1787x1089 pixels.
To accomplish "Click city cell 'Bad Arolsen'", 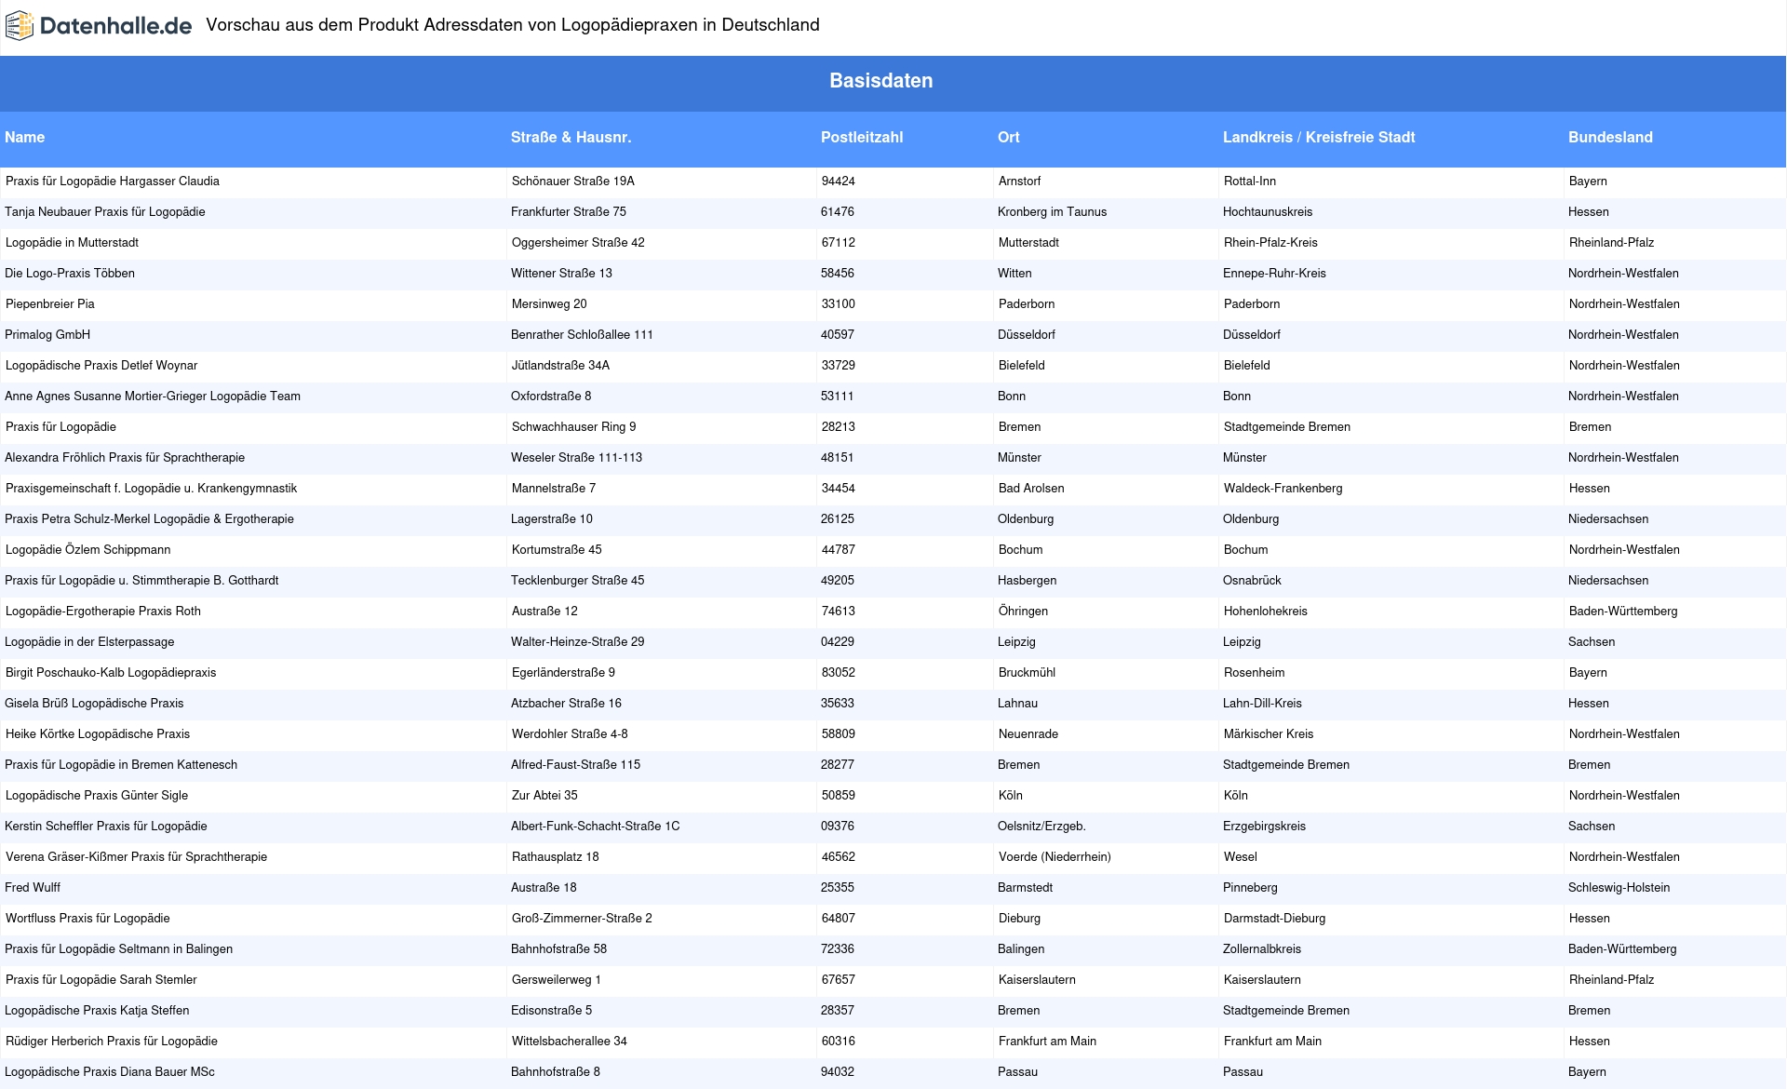I will pos(1031,488).
